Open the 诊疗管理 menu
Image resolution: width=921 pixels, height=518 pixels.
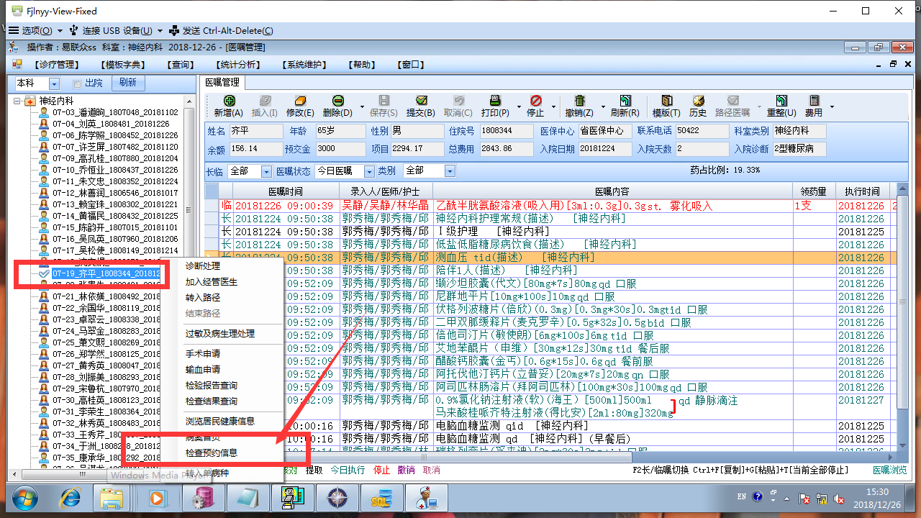[x=58, y=65]
